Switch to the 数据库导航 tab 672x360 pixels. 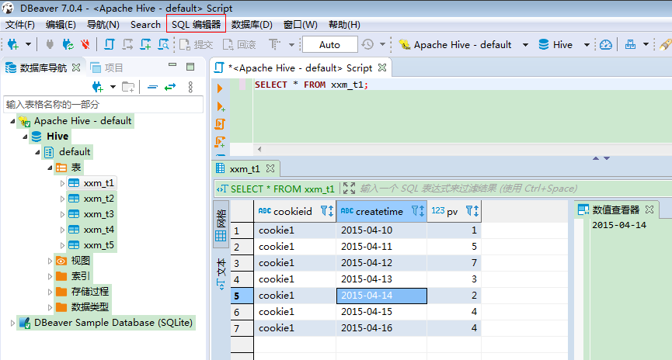pyautogui.click(x=44, y=67)
